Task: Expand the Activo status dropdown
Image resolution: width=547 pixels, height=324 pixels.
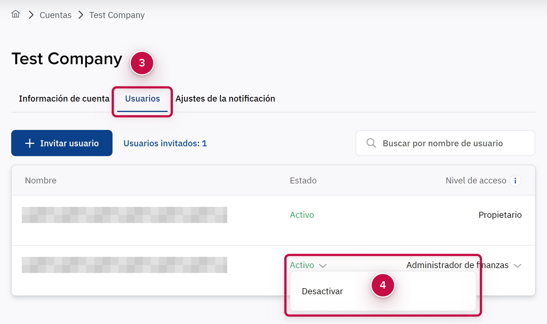Action: pos(308,265)
